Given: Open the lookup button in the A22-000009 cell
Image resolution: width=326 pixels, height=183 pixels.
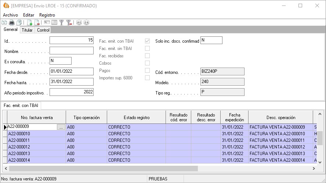Looking at the screenshot, I should 61,127.
